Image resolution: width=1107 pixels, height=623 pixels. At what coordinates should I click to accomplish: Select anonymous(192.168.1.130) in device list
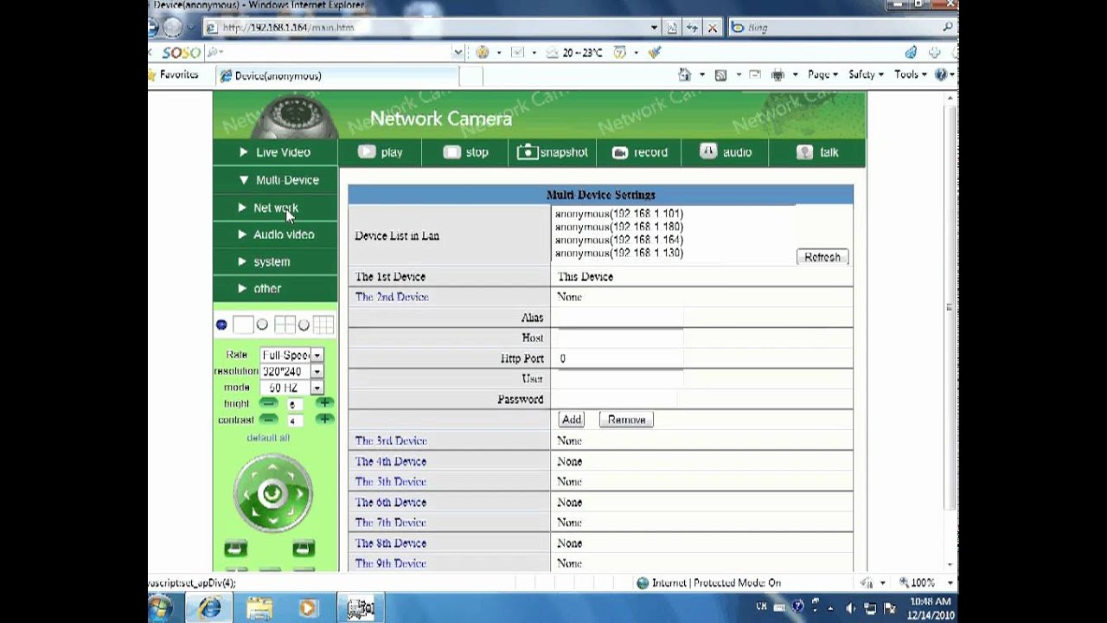coord(619,254)
